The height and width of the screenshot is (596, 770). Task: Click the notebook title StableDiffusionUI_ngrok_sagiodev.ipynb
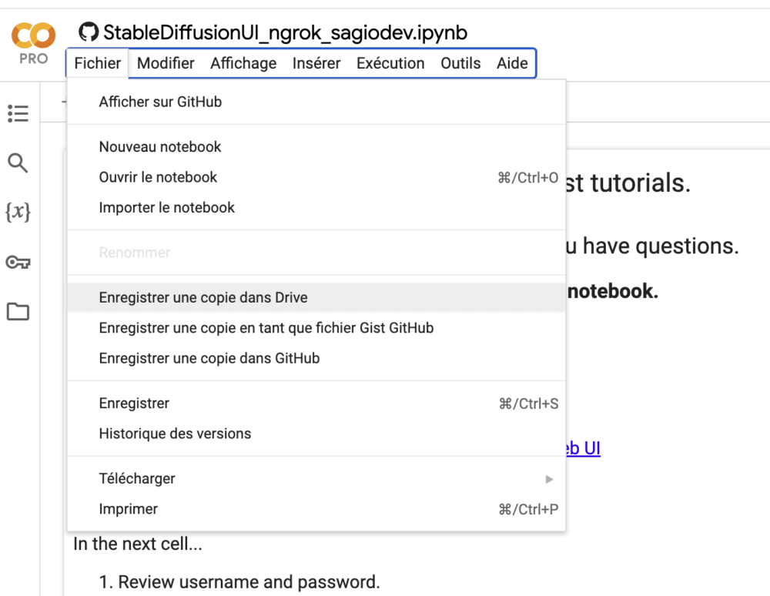(x=286, y=33)
